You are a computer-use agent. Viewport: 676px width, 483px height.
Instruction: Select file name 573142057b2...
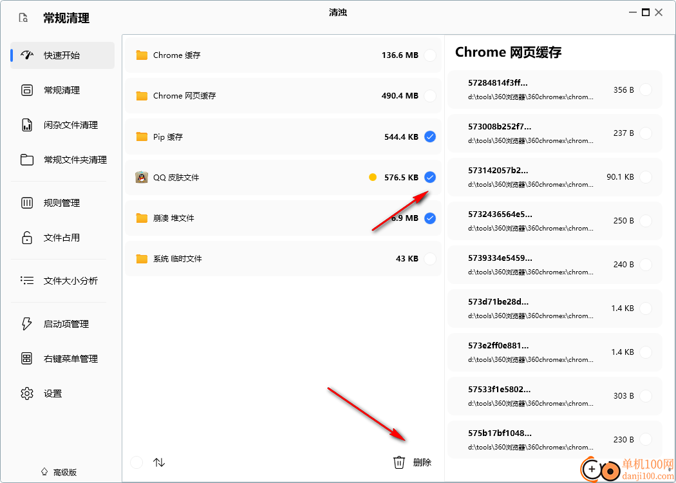tap(498, 171)
